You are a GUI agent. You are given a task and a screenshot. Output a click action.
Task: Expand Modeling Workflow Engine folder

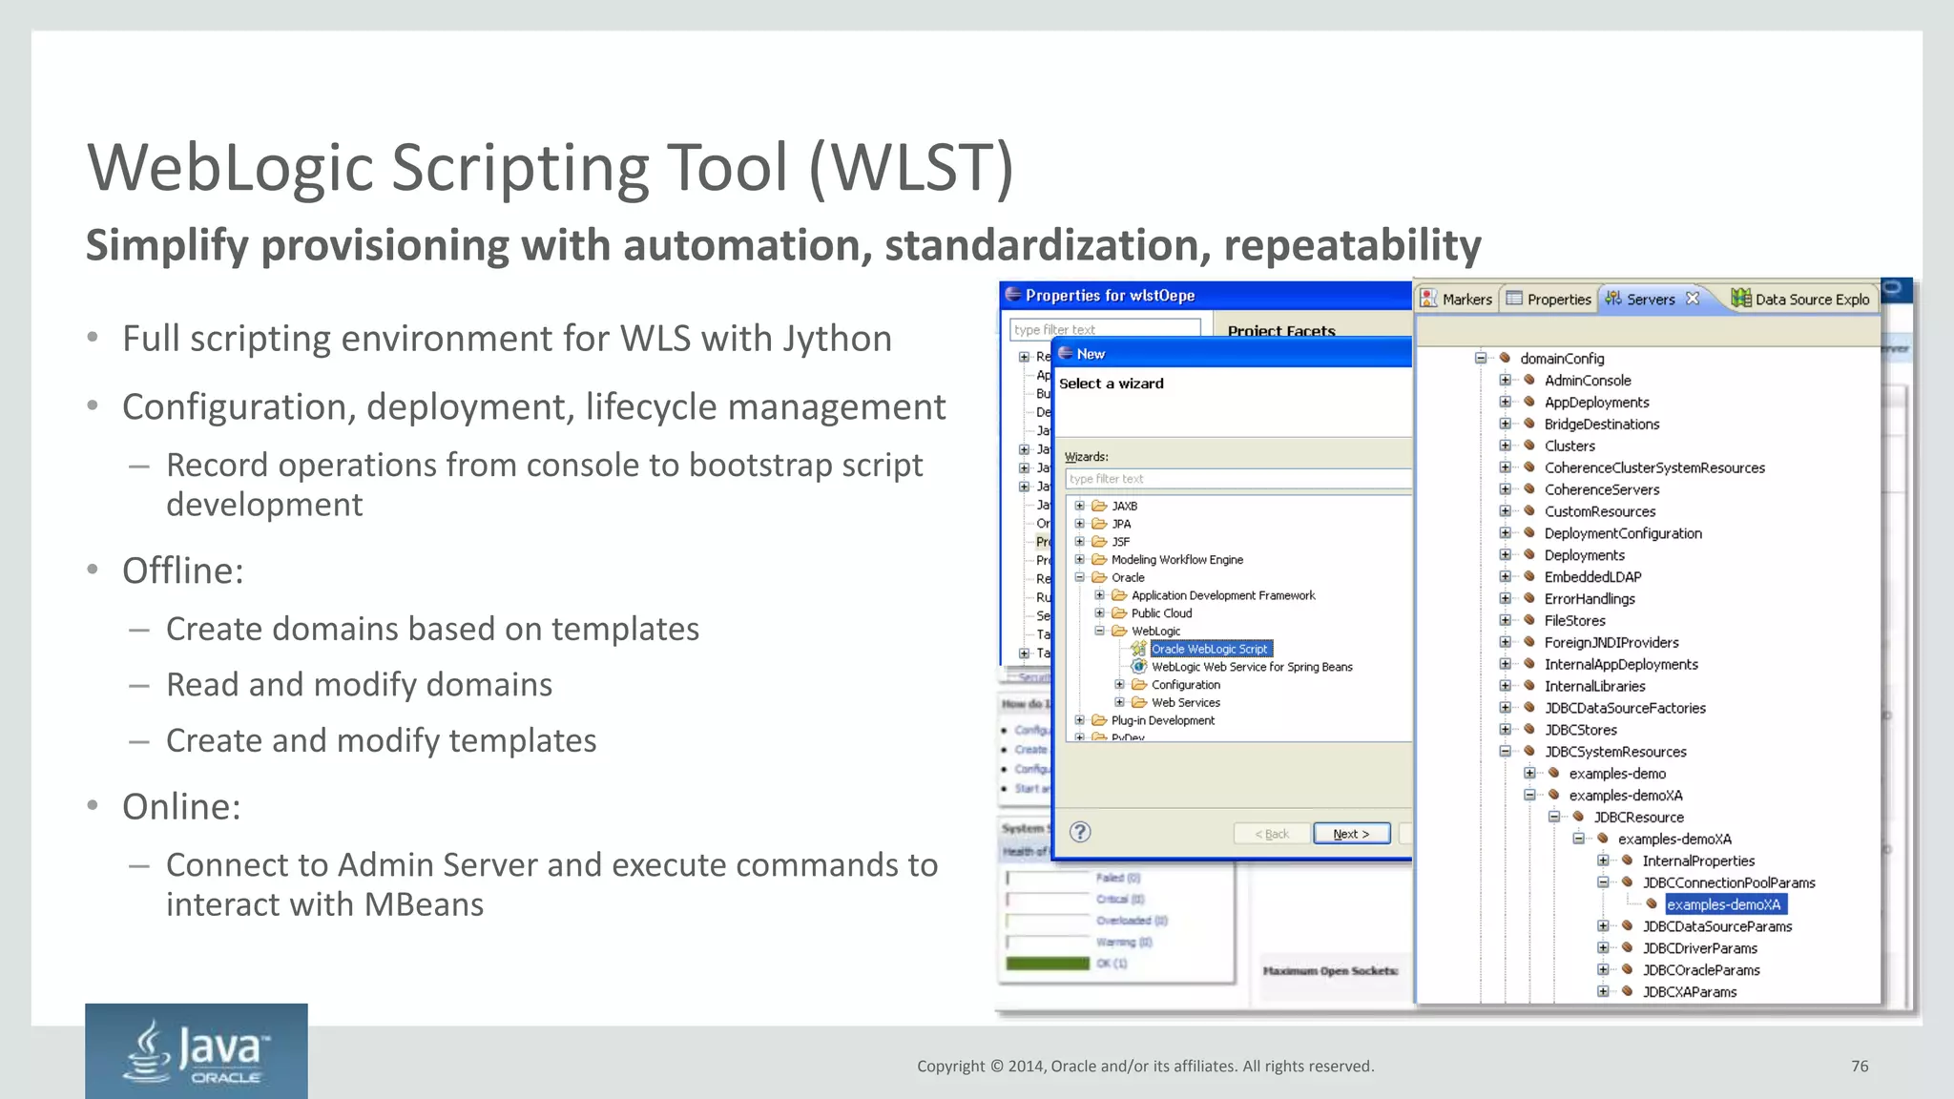[x=1080, y=560]
